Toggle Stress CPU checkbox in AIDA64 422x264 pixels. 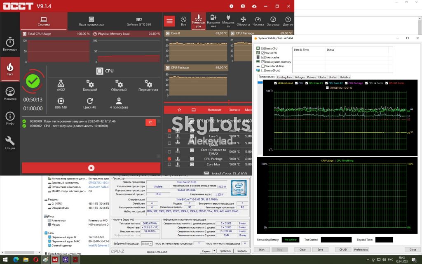(x=263, y=49)
